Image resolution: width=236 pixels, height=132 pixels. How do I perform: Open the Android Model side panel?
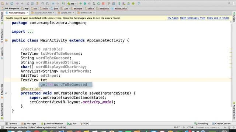tap(234, 110)
